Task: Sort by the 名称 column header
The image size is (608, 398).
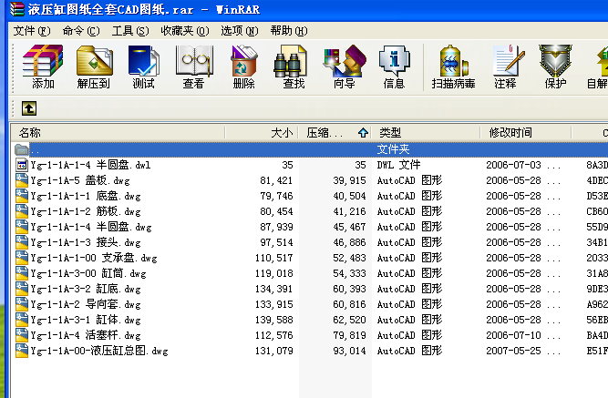Action: point(118,133)
